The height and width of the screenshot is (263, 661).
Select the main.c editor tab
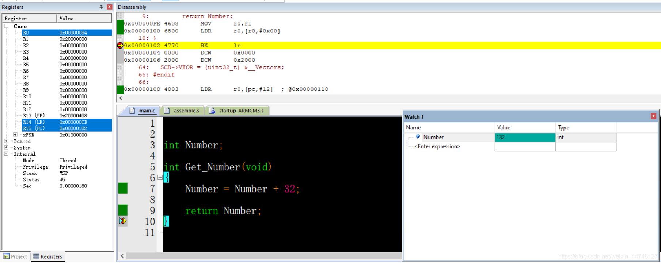[x=143, y=111]
